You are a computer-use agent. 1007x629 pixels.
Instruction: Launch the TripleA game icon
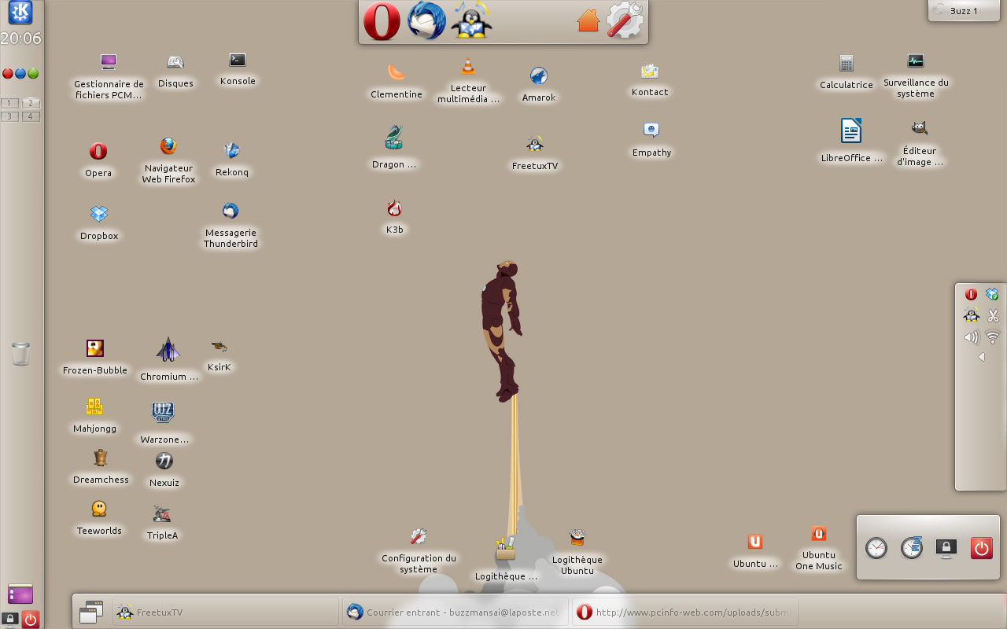click(162, 514)
